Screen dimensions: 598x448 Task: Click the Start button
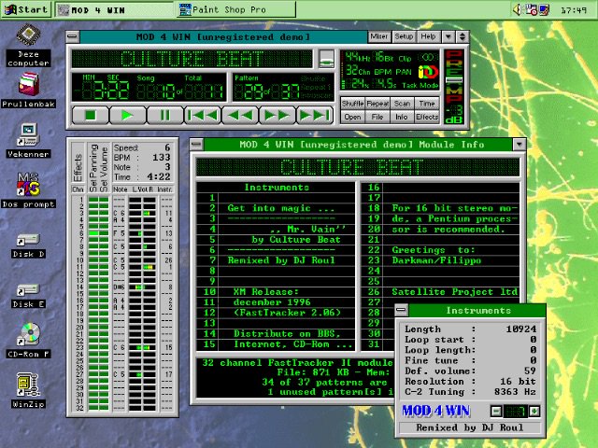(x=26, y=9)
